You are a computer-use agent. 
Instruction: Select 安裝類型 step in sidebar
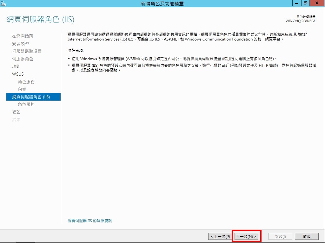[x=20, y=44]
